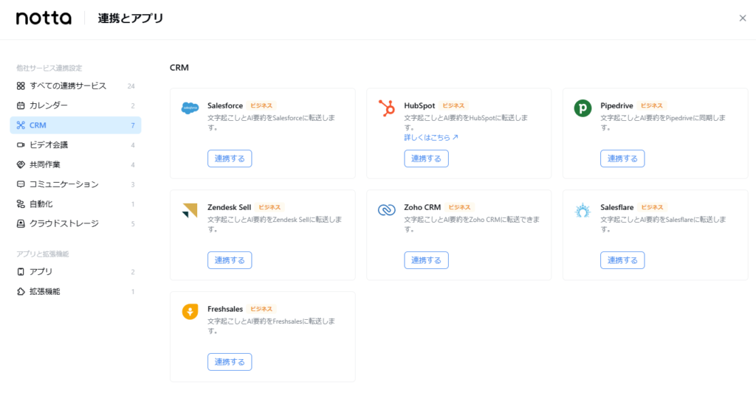Click the アプリ device icon

21,271
